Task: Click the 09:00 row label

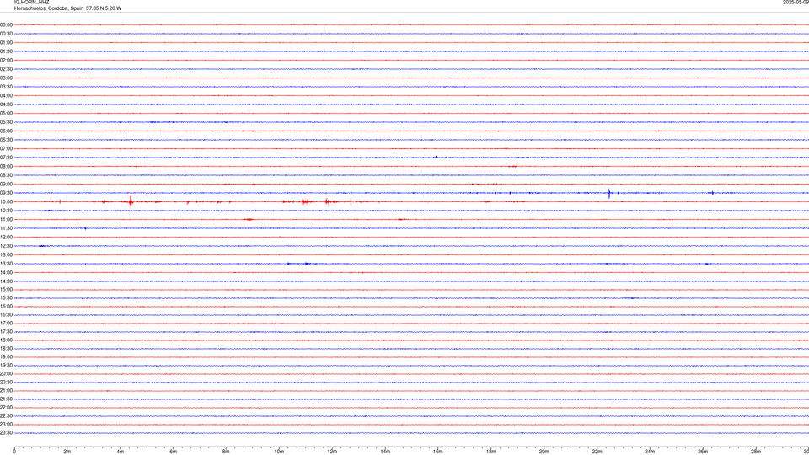Action: pyautogui.click(x=6, y=185)
